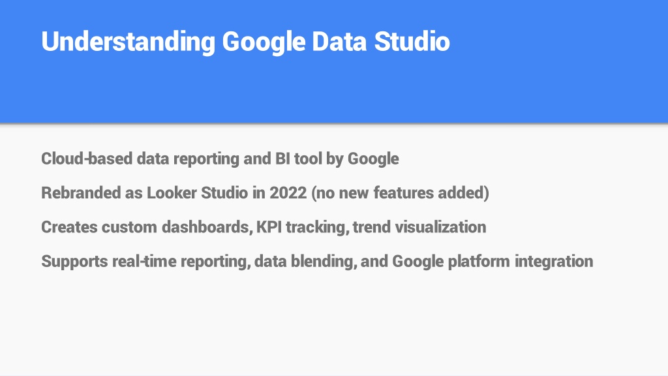This screenshot has width=668, height=376.
Task: Click the year '2022' in the second line
Action: [288, 193]
